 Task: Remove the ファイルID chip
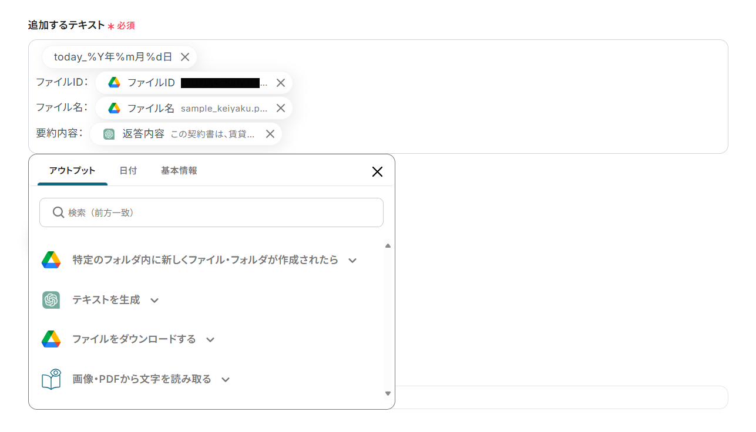pyautogui.click(x=281, y=83)
